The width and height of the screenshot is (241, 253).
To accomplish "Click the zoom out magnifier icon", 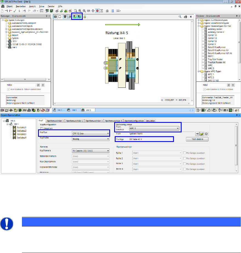I will click(x=84, y=11).
